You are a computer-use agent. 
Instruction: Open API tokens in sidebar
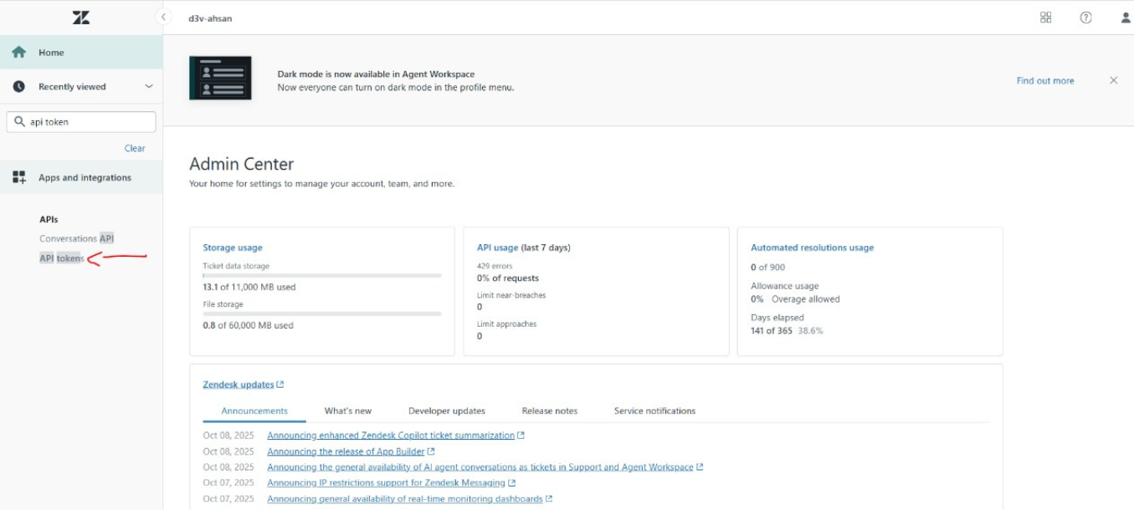coord(62,258)
